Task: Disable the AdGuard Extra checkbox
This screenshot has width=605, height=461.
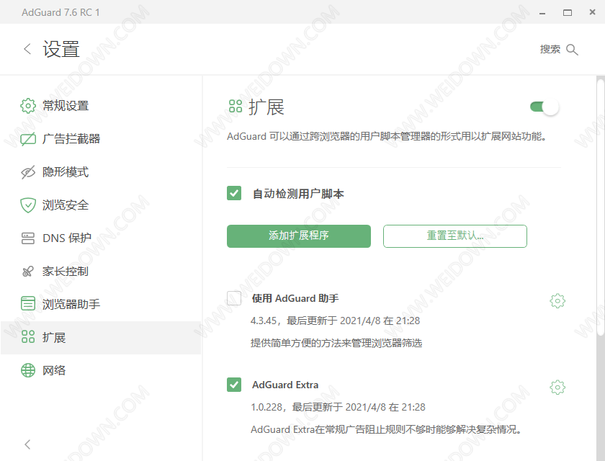Action: coord(234,385)
